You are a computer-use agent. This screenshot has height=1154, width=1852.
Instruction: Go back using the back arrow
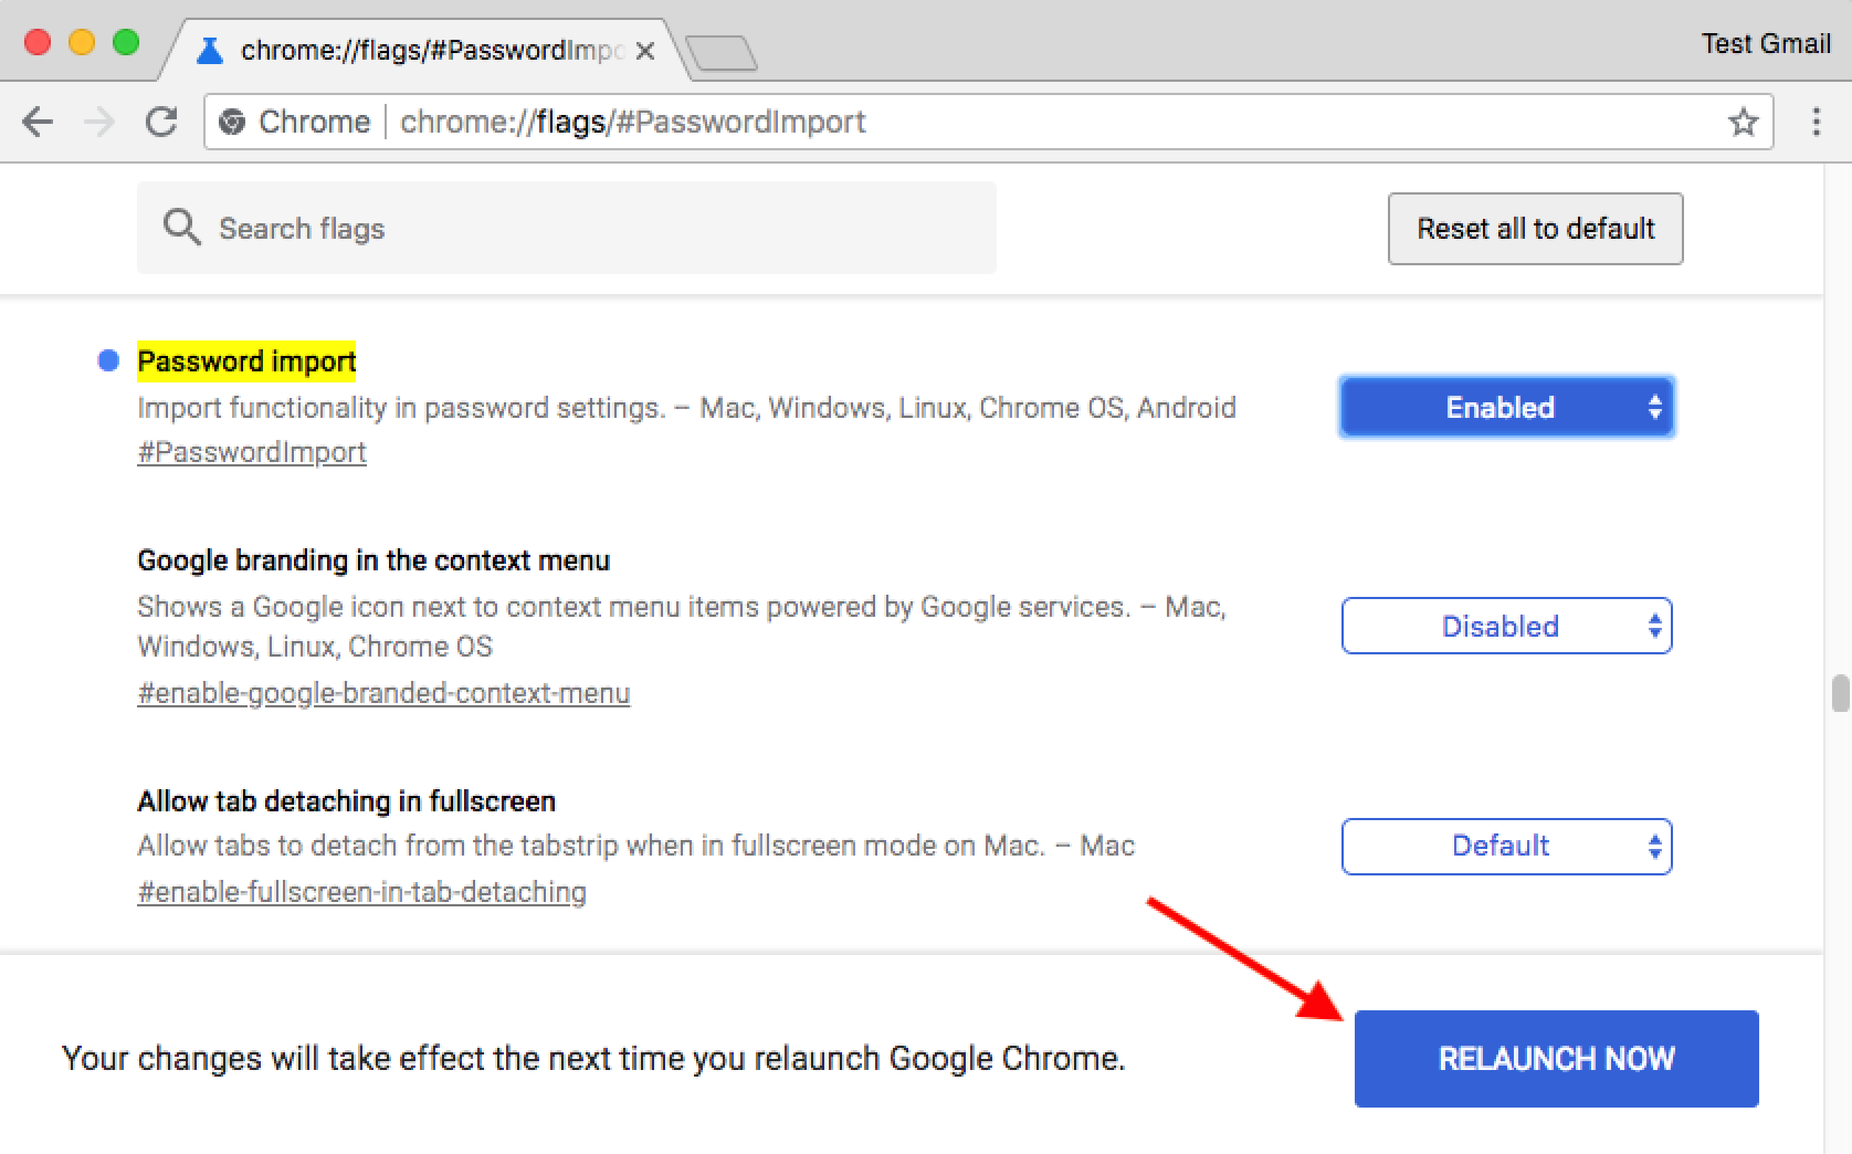click(38, 122)
